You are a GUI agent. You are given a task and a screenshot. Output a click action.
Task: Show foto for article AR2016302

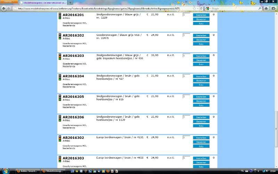(201, 146)
